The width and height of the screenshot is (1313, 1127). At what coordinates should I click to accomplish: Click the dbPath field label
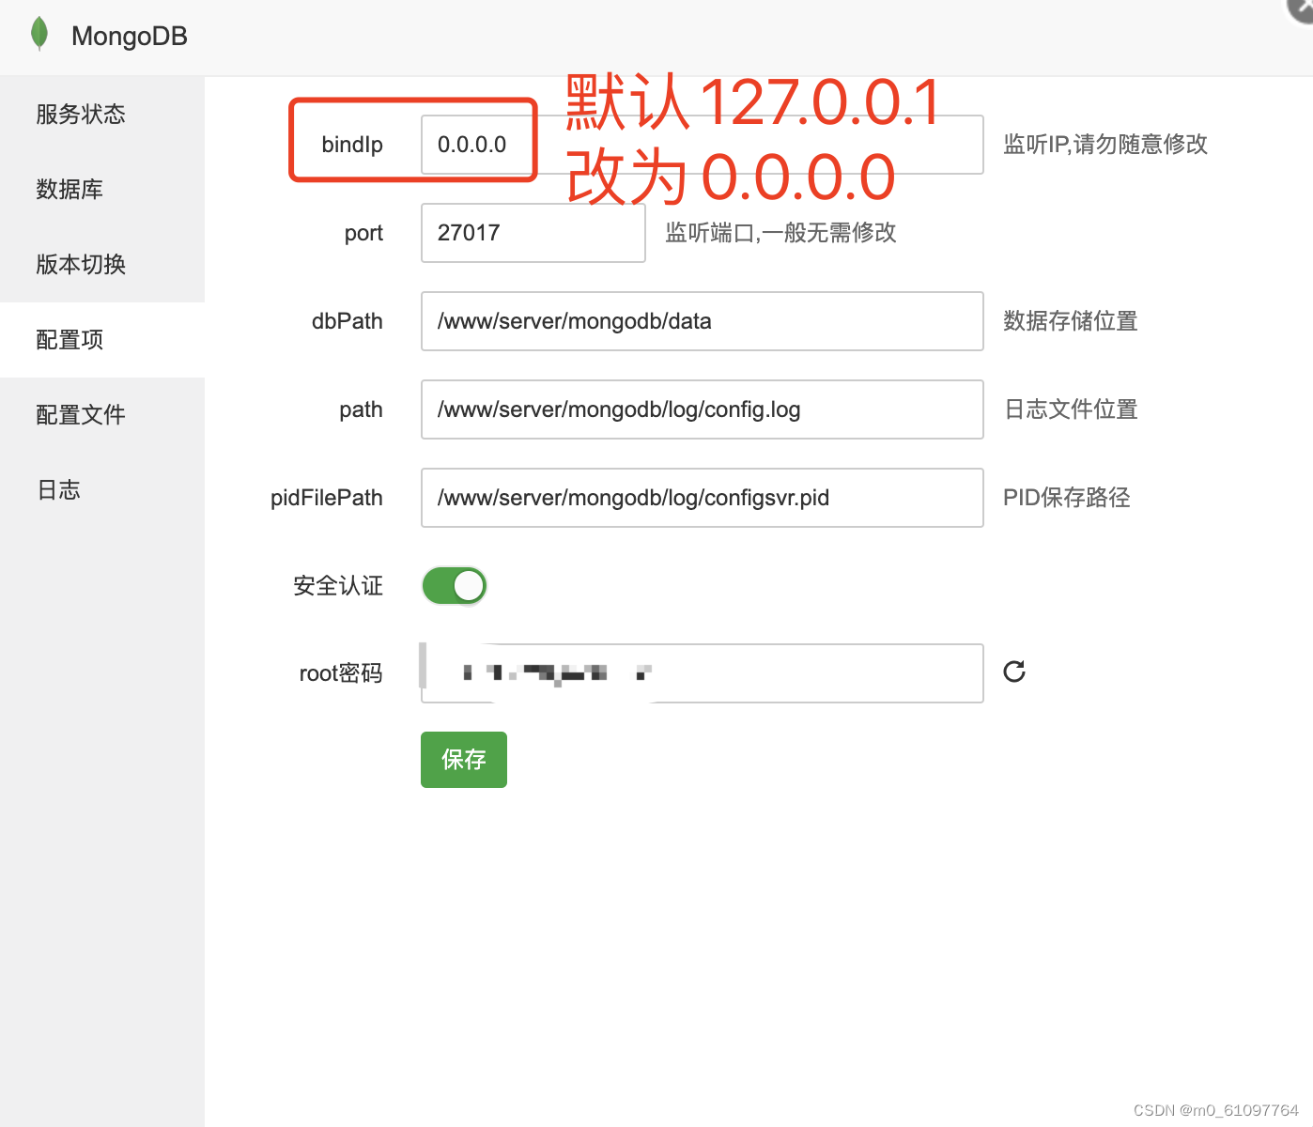click(348, 321)
